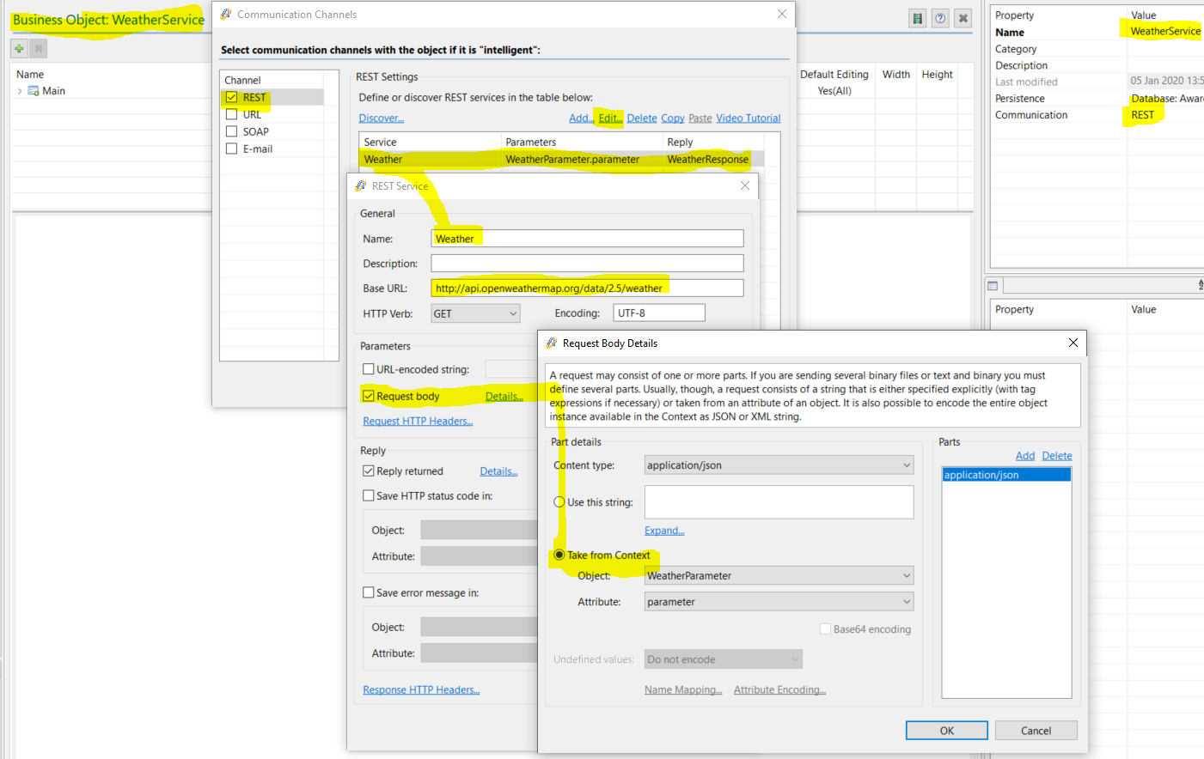The height and width of the screenshot is (759, 1204).
Task: Click the Use this string text area
Action: tap(779, 502)
